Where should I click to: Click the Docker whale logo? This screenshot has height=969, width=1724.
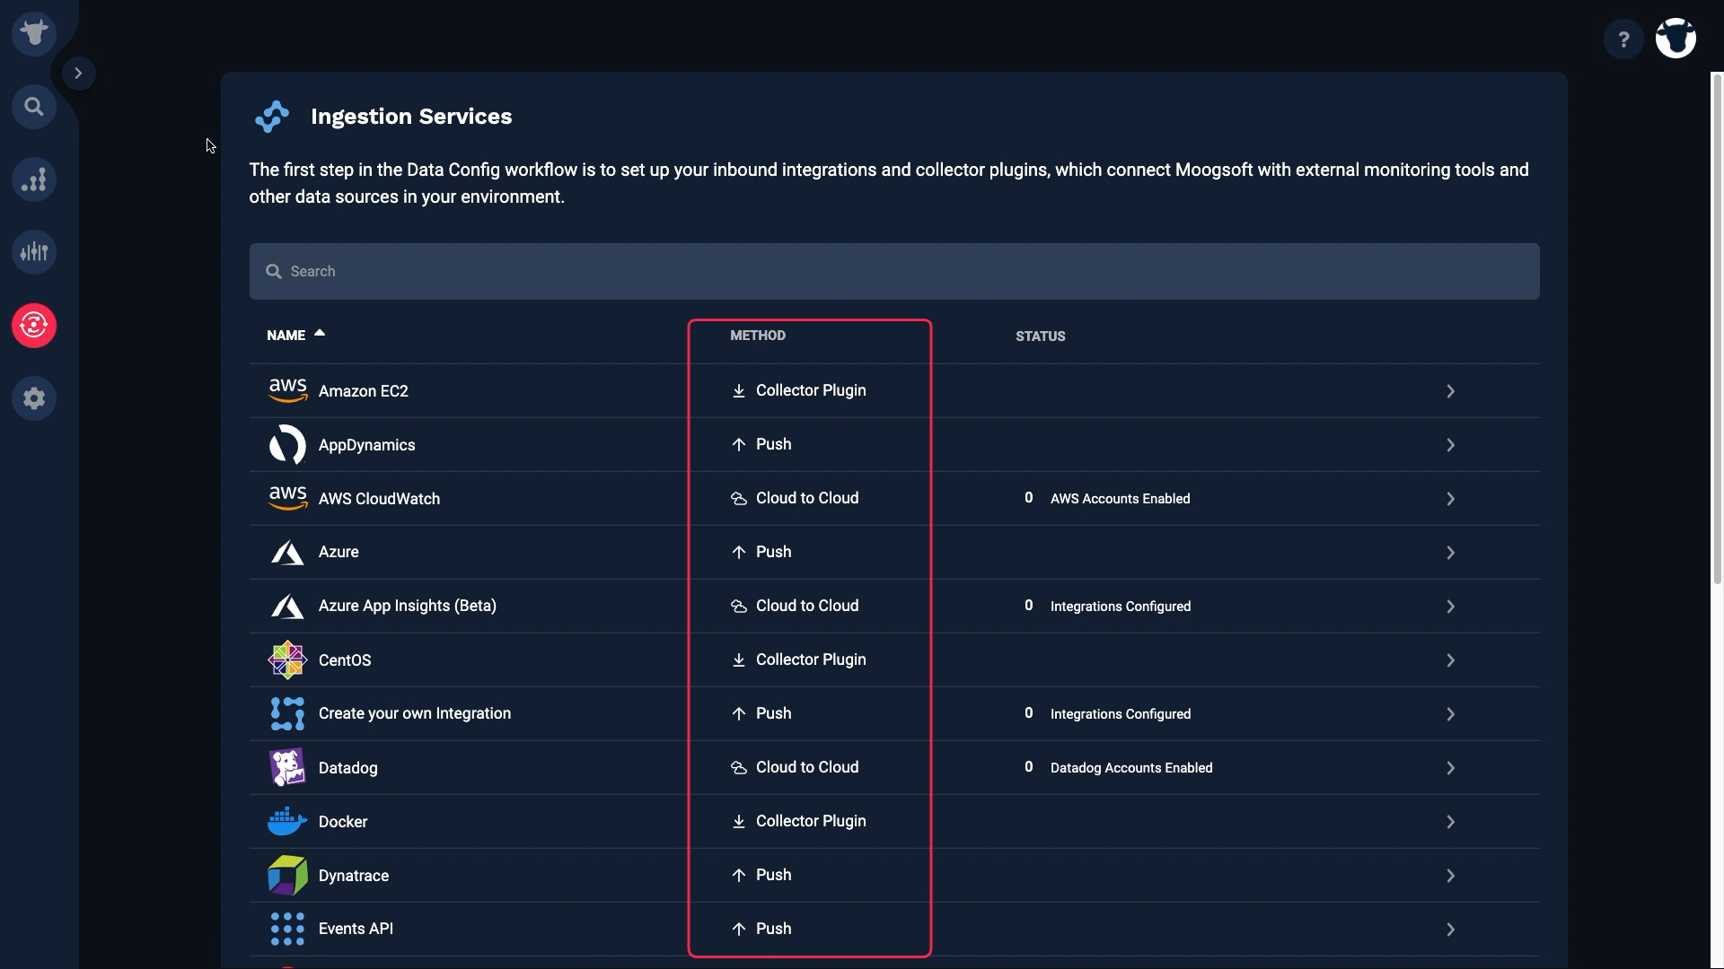tap(287, 820)
